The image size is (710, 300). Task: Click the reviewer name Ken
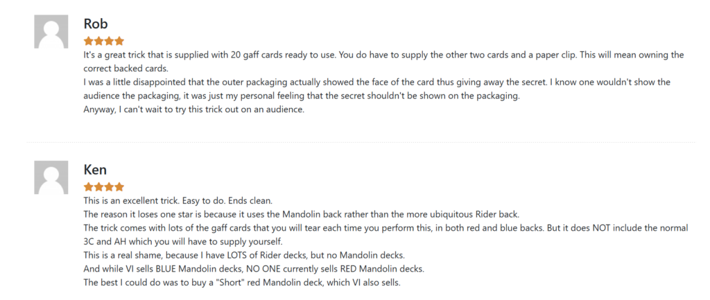[95, 170]
